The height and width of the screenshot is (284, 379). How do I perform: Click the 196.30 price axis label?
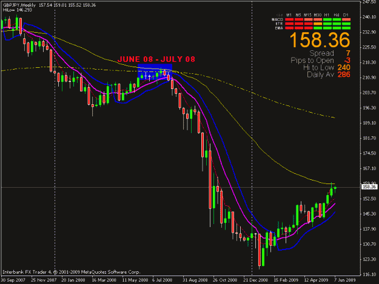[369, 108]
